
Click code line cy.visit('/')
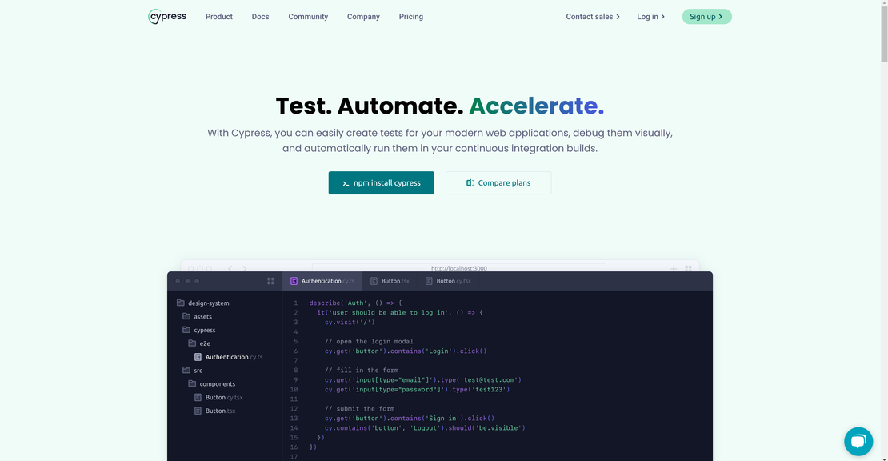click(350, 323)
